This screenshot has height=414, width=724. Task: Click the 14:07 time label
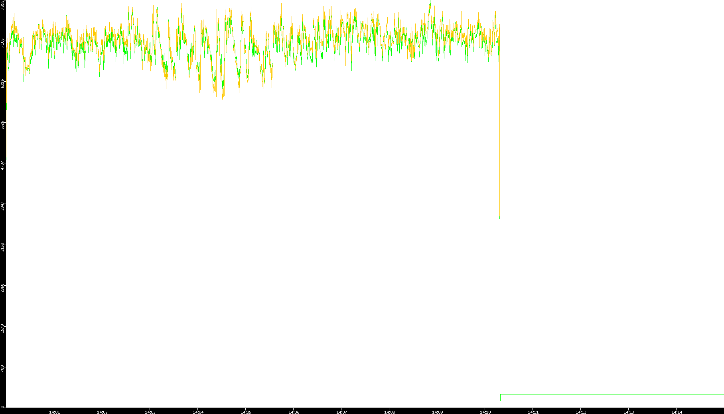(x=341, y=412)
